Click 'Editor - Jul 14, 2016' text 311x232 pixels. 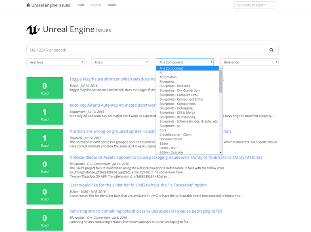84,86
